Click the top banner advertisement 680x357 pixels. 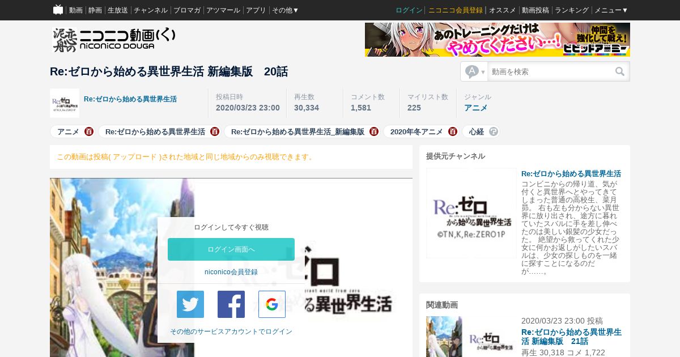click(x=498, y=40)
